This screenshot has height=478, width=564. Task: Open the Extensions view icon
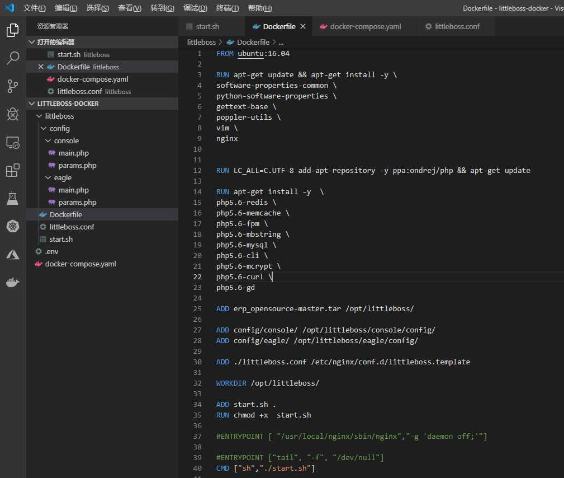(13, 170)
